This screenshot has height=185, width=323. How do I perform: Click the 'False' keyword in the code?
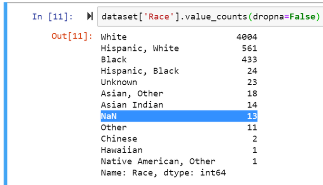coord(302,17)
